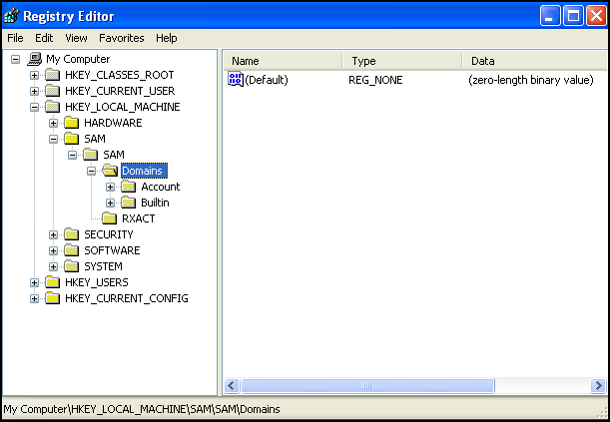Expand the SECURITY key
This screenshot has width=610, height=422.
[x=53, y=234]
